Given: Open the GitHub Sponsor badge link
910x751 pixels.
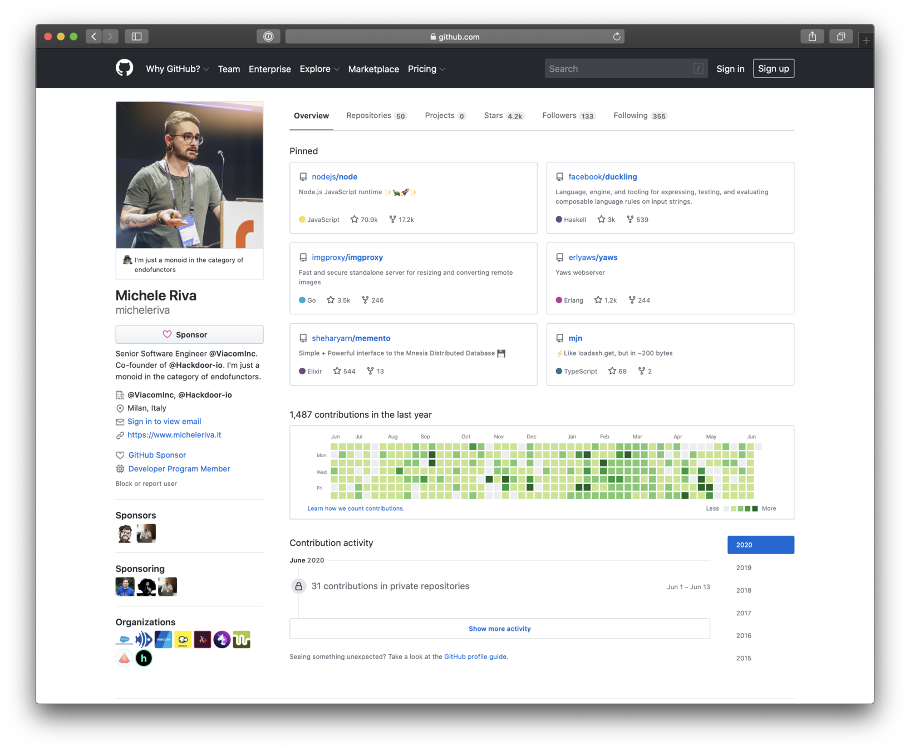Looking at the screenshot, I should pyautogui.click(x=157, y=455).
